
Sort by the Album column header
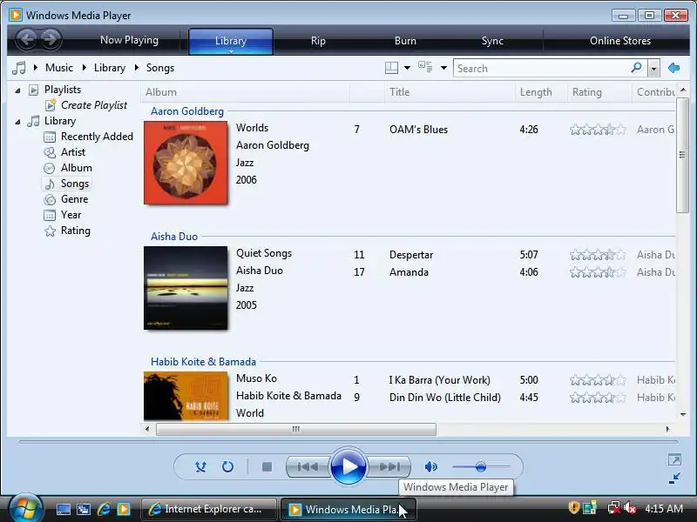point(246,92)
